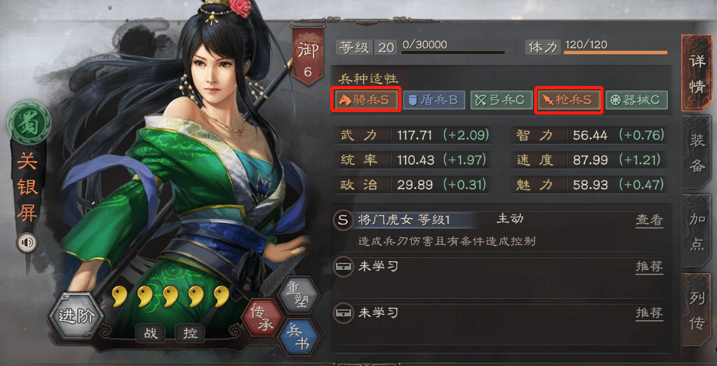Screen dimensions: 717x366
Task: Click 查看 link for 将门虎女 skill
Action: 649,220
